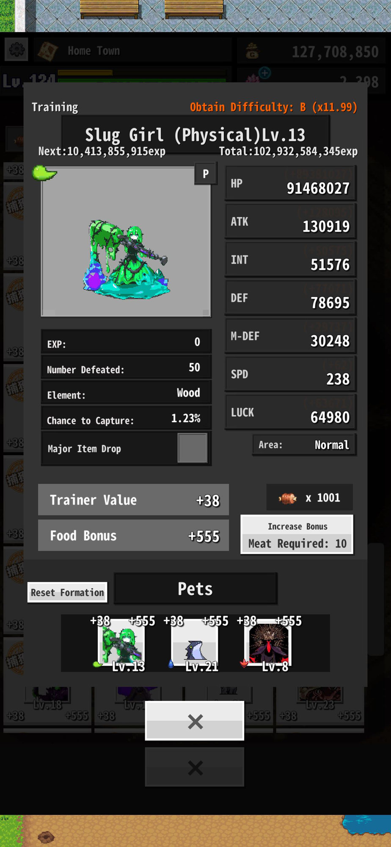Tap the meat icon next to x 1001
391x847 pixels.
tap(288, 498)
